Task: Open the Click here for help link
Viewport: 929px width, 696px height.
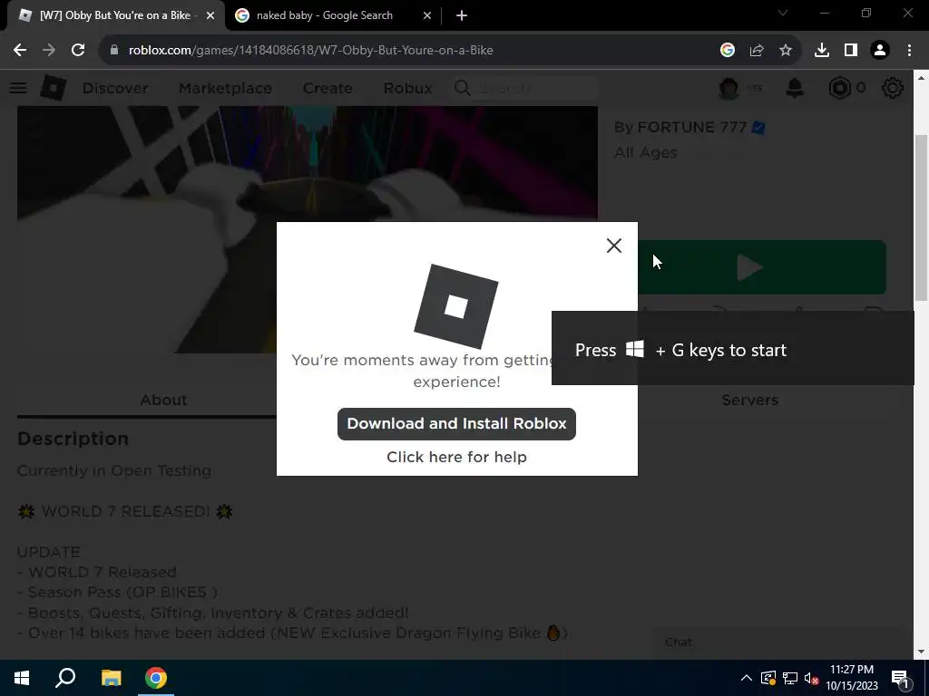Action: click(x=456, y=457)
